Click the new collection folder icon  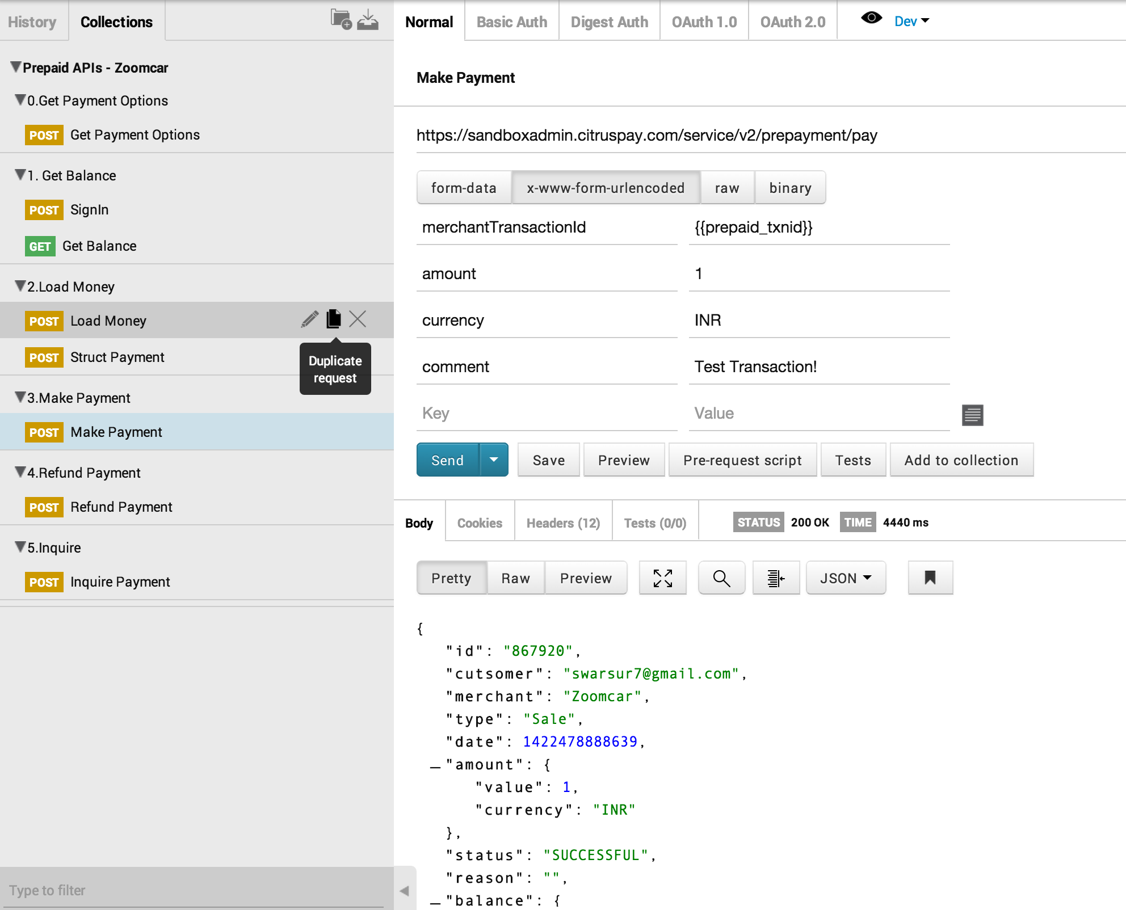(341, 20)
